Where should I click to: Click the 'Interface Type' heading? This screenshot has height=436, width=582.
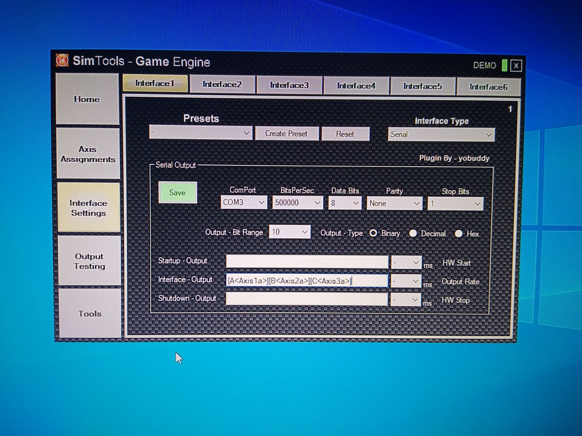pos(442,121)
